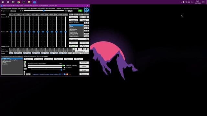Click the Импорт button
Screen dimensions: 207x116
point(77,53)
